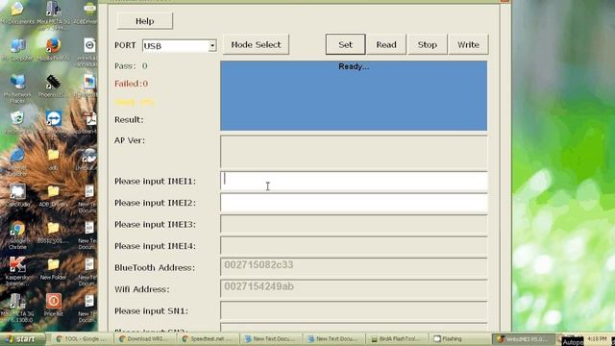615x346 pixels.
Task: Click the system tray clock
Action: 597,338
